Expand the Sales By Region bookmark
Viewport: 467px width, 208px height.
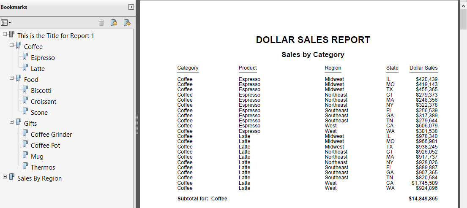[x=5, y=176]
